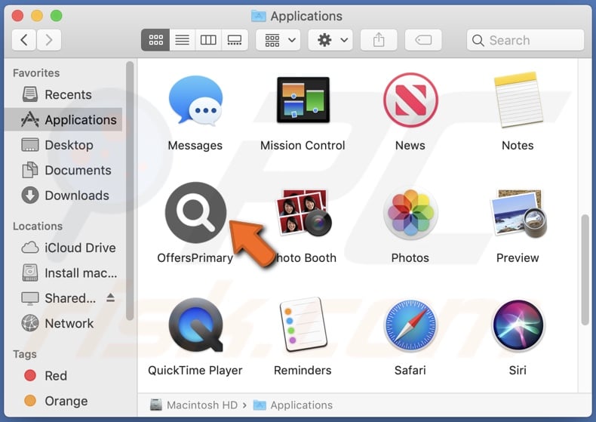The width and height of the screenshot is (596, 422).
Task: Click the Edit Tags toolbar button
Action: (x=423, y=40)
